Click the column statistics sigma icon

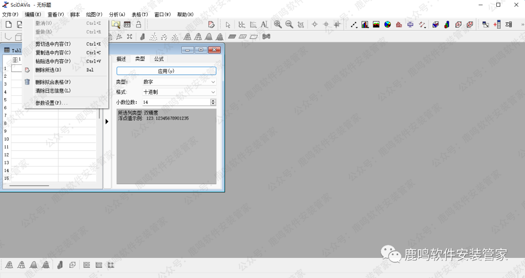pyautogui.click(x=508, y=24)
